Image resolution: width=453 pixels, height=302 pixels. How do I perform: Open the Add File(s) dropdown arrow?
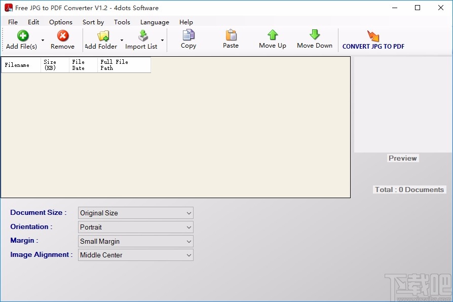click(x=43, y=40)
